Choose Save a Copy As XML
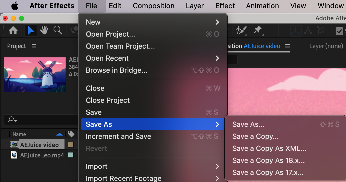Viewport: 346px width, 182px height. click(x=269, y=148)
